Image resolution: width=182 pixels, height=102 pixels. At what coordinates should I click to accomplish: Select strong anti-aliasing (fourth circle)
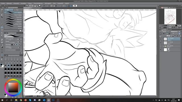[19, 45]
